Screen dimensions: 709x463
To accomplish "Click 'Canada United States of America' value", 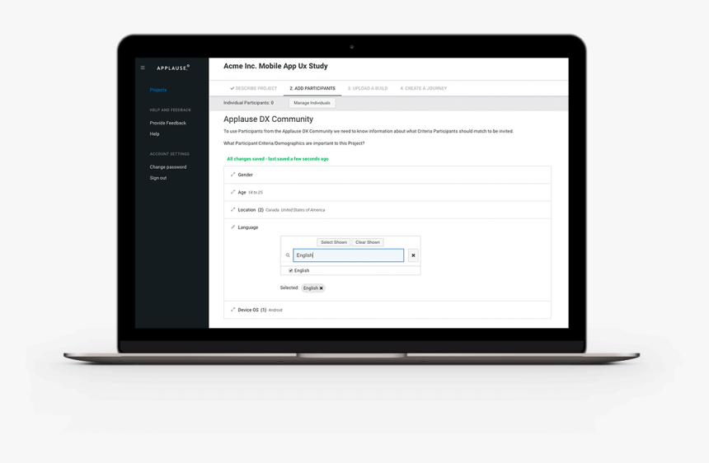I will pyautogui.click(x=295, y=210).
